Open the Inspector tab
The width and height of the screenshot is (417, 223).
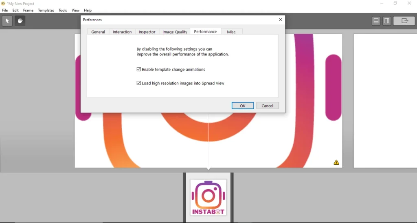coord(147,32)
